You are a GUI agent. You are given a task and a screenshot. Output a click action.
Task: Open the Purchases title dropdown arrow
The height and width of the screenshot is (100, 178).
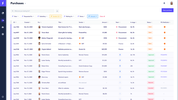pos(25,3)
